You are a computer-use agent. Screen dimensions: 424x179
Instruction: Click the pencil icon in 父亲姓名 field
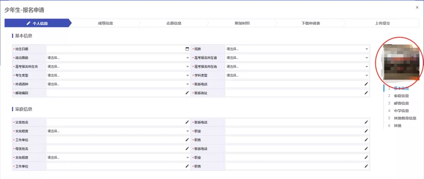tap(187, 122)
